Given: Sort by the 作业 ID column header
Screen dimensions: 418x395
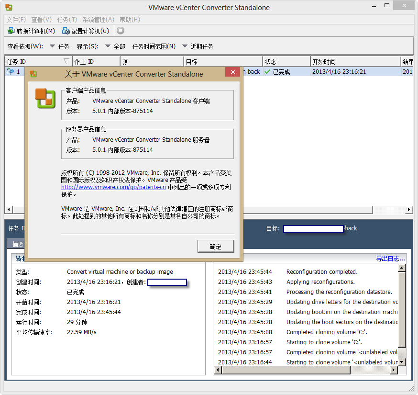Looking at the screenshot, I should click(x=96, y=62).
